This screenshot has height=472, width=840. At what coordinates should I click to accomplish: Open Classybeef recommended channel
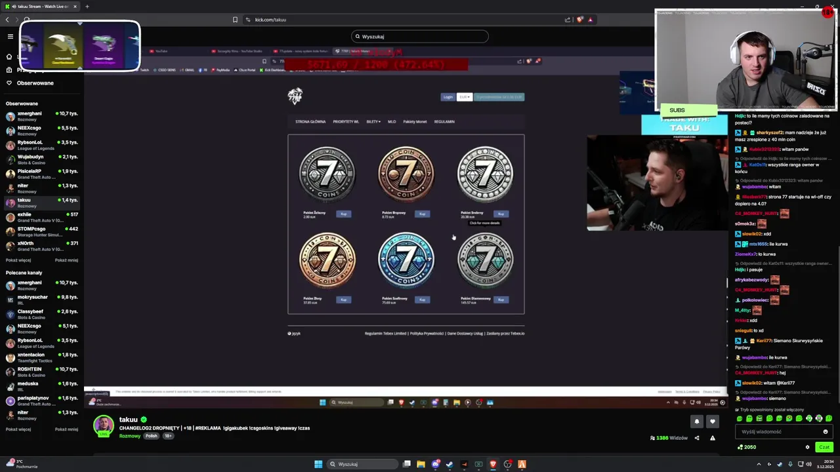tap(42, 314)
